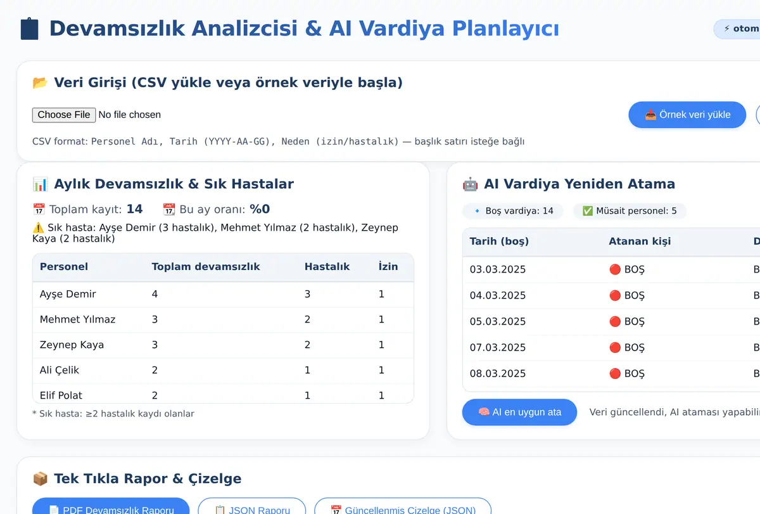Click the date cell 08.03.2025
This screenshot has height=514, width=760.
(x=498, y=373)
